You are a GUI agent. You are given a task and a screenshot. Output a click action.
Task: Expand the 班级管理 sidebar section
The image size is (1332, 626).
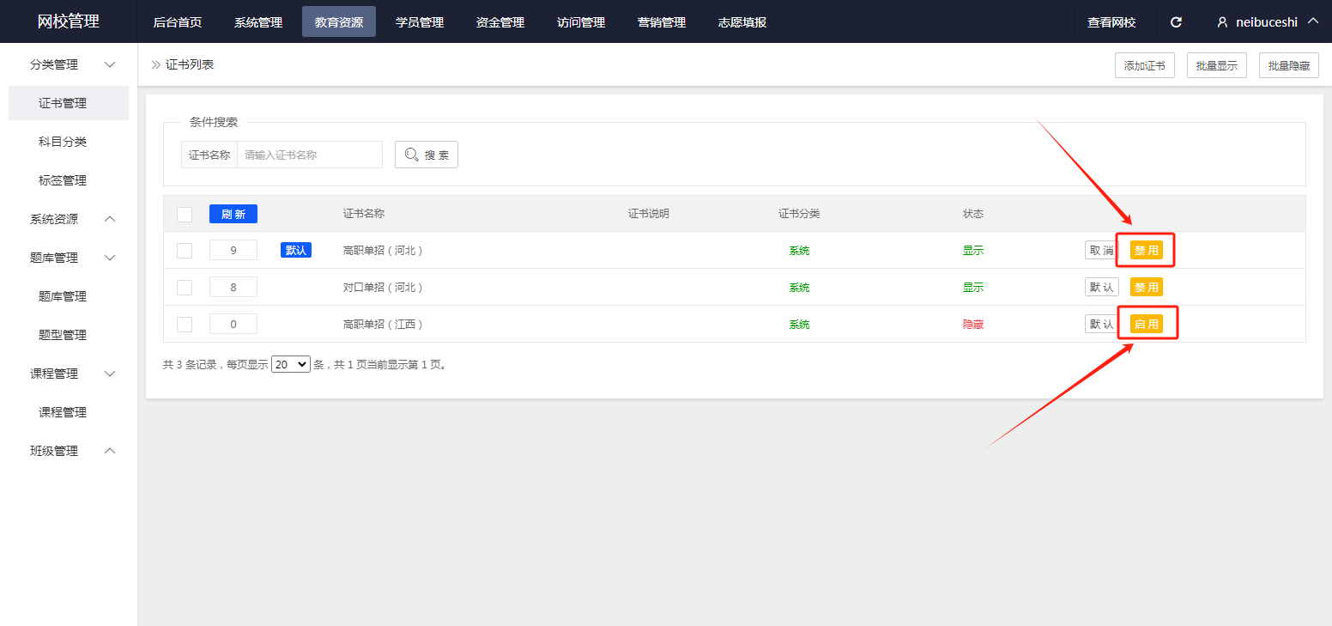coord(110,451)
